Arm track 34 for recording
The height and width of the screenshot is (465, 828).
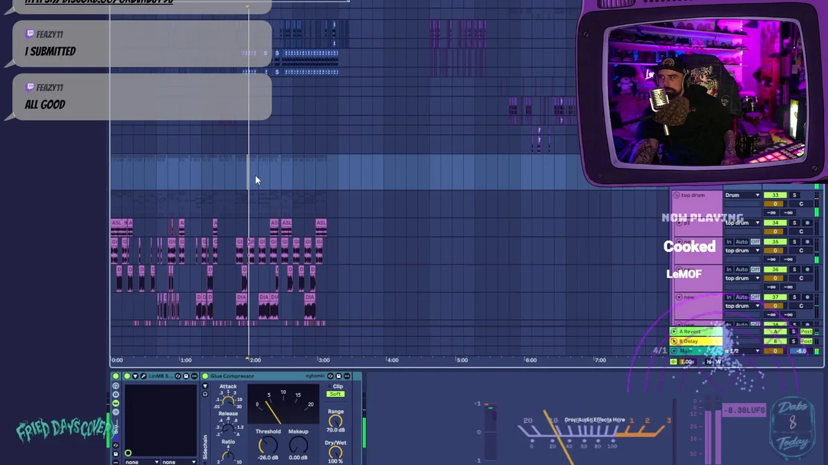[x=807, y=223]
